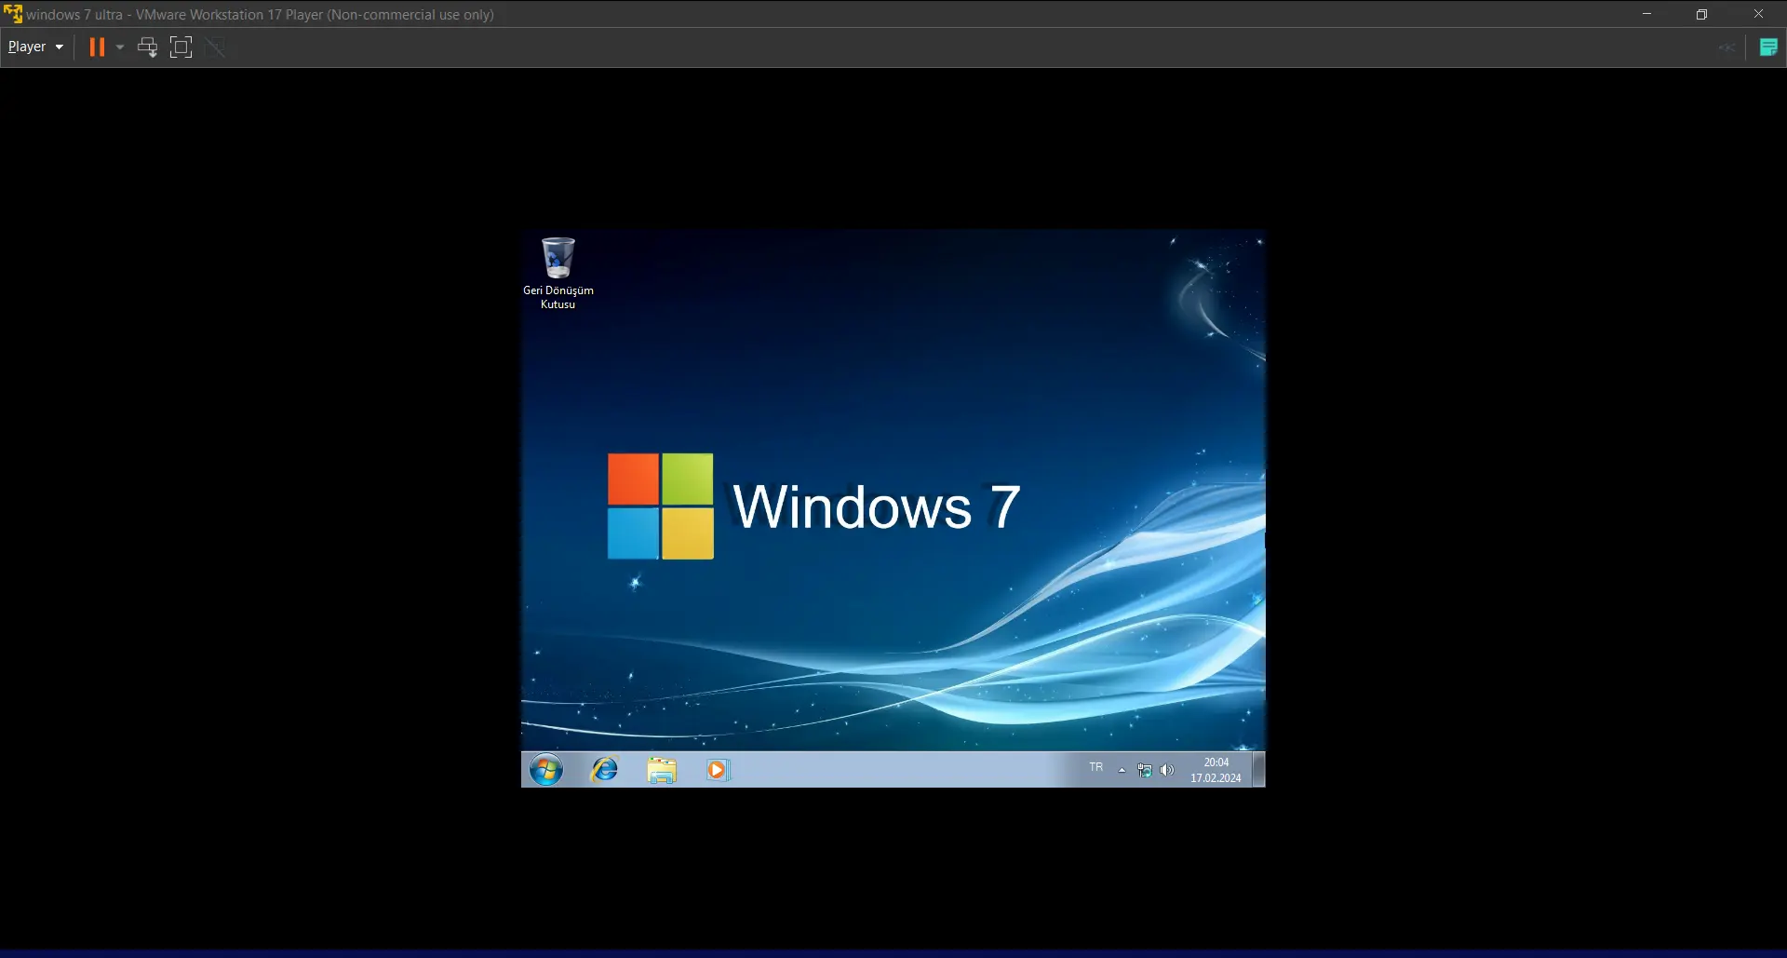This screenshot has height=958, width=1787.
Task: Open the volume speaker tray icon
Action: (x=1167, y=770)
